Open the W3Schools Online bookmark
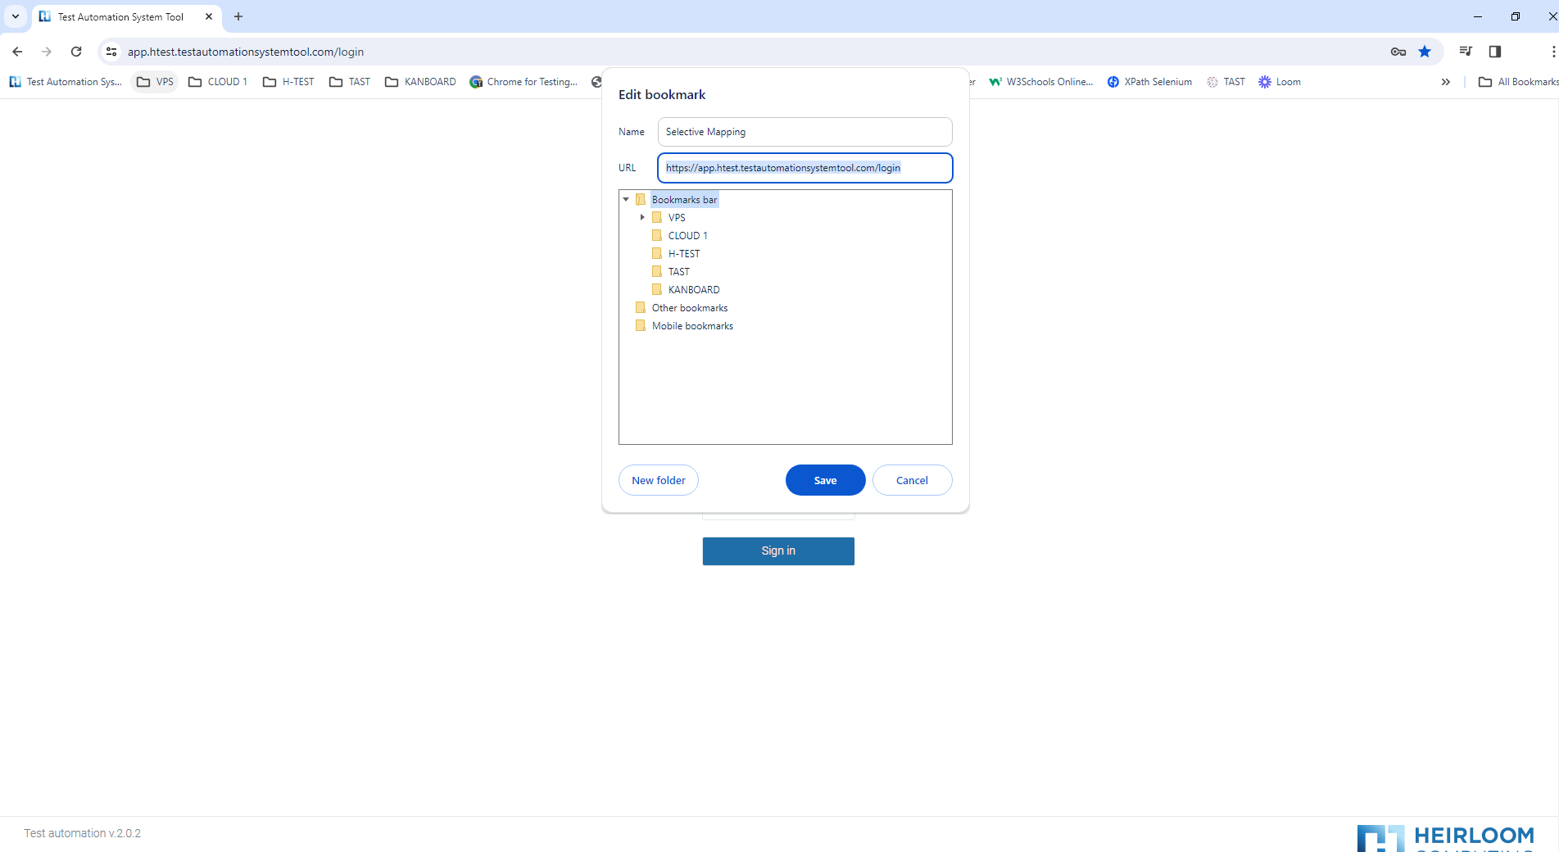1559x852 pixels. (x=1040, y=82)
